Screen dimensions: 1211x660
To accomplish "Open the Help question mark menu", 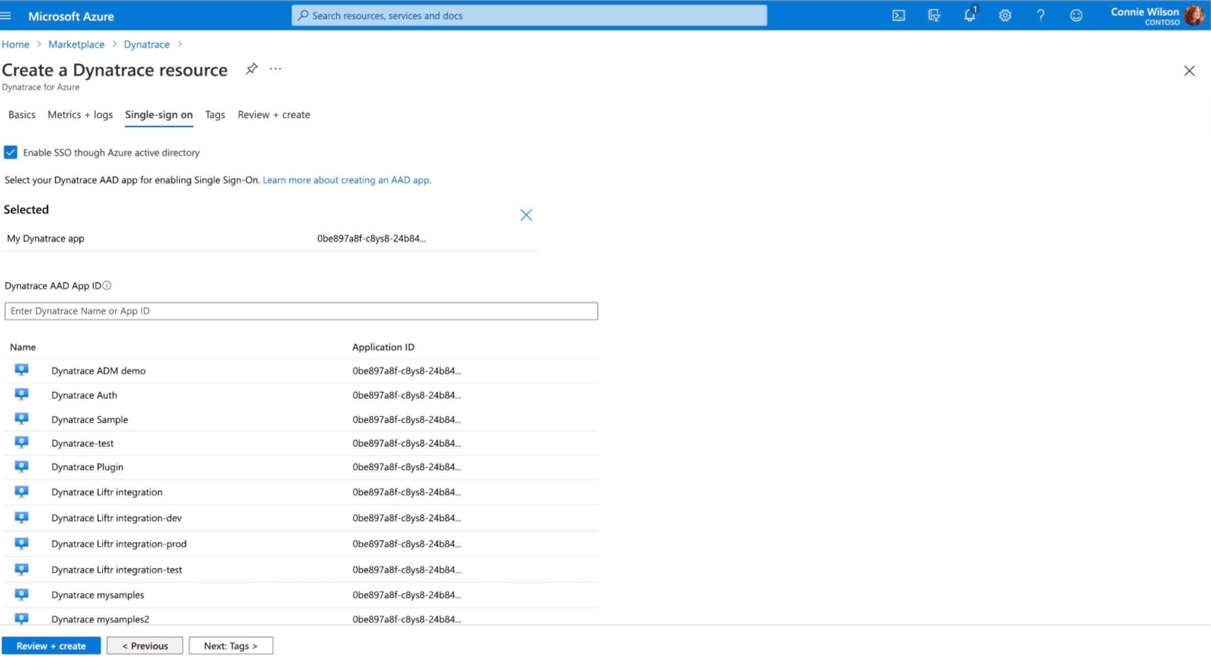I will pos(1040,16).
